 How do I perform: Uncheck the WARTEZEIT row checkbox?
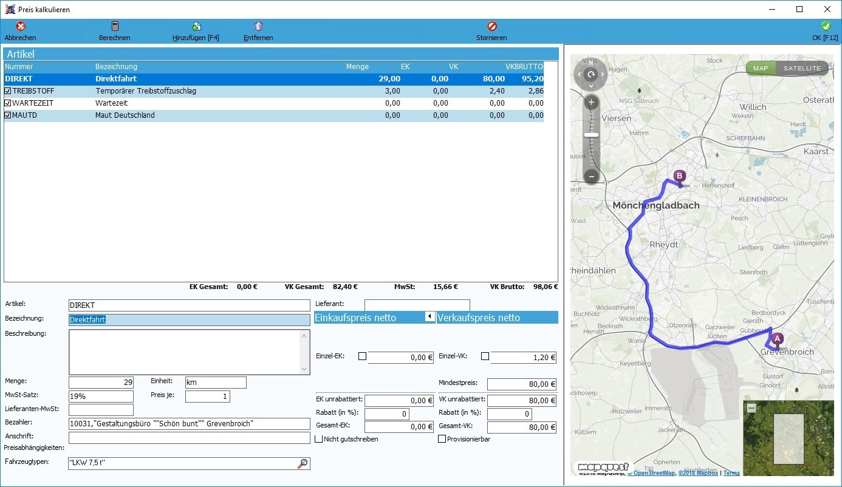click(8, 103)
